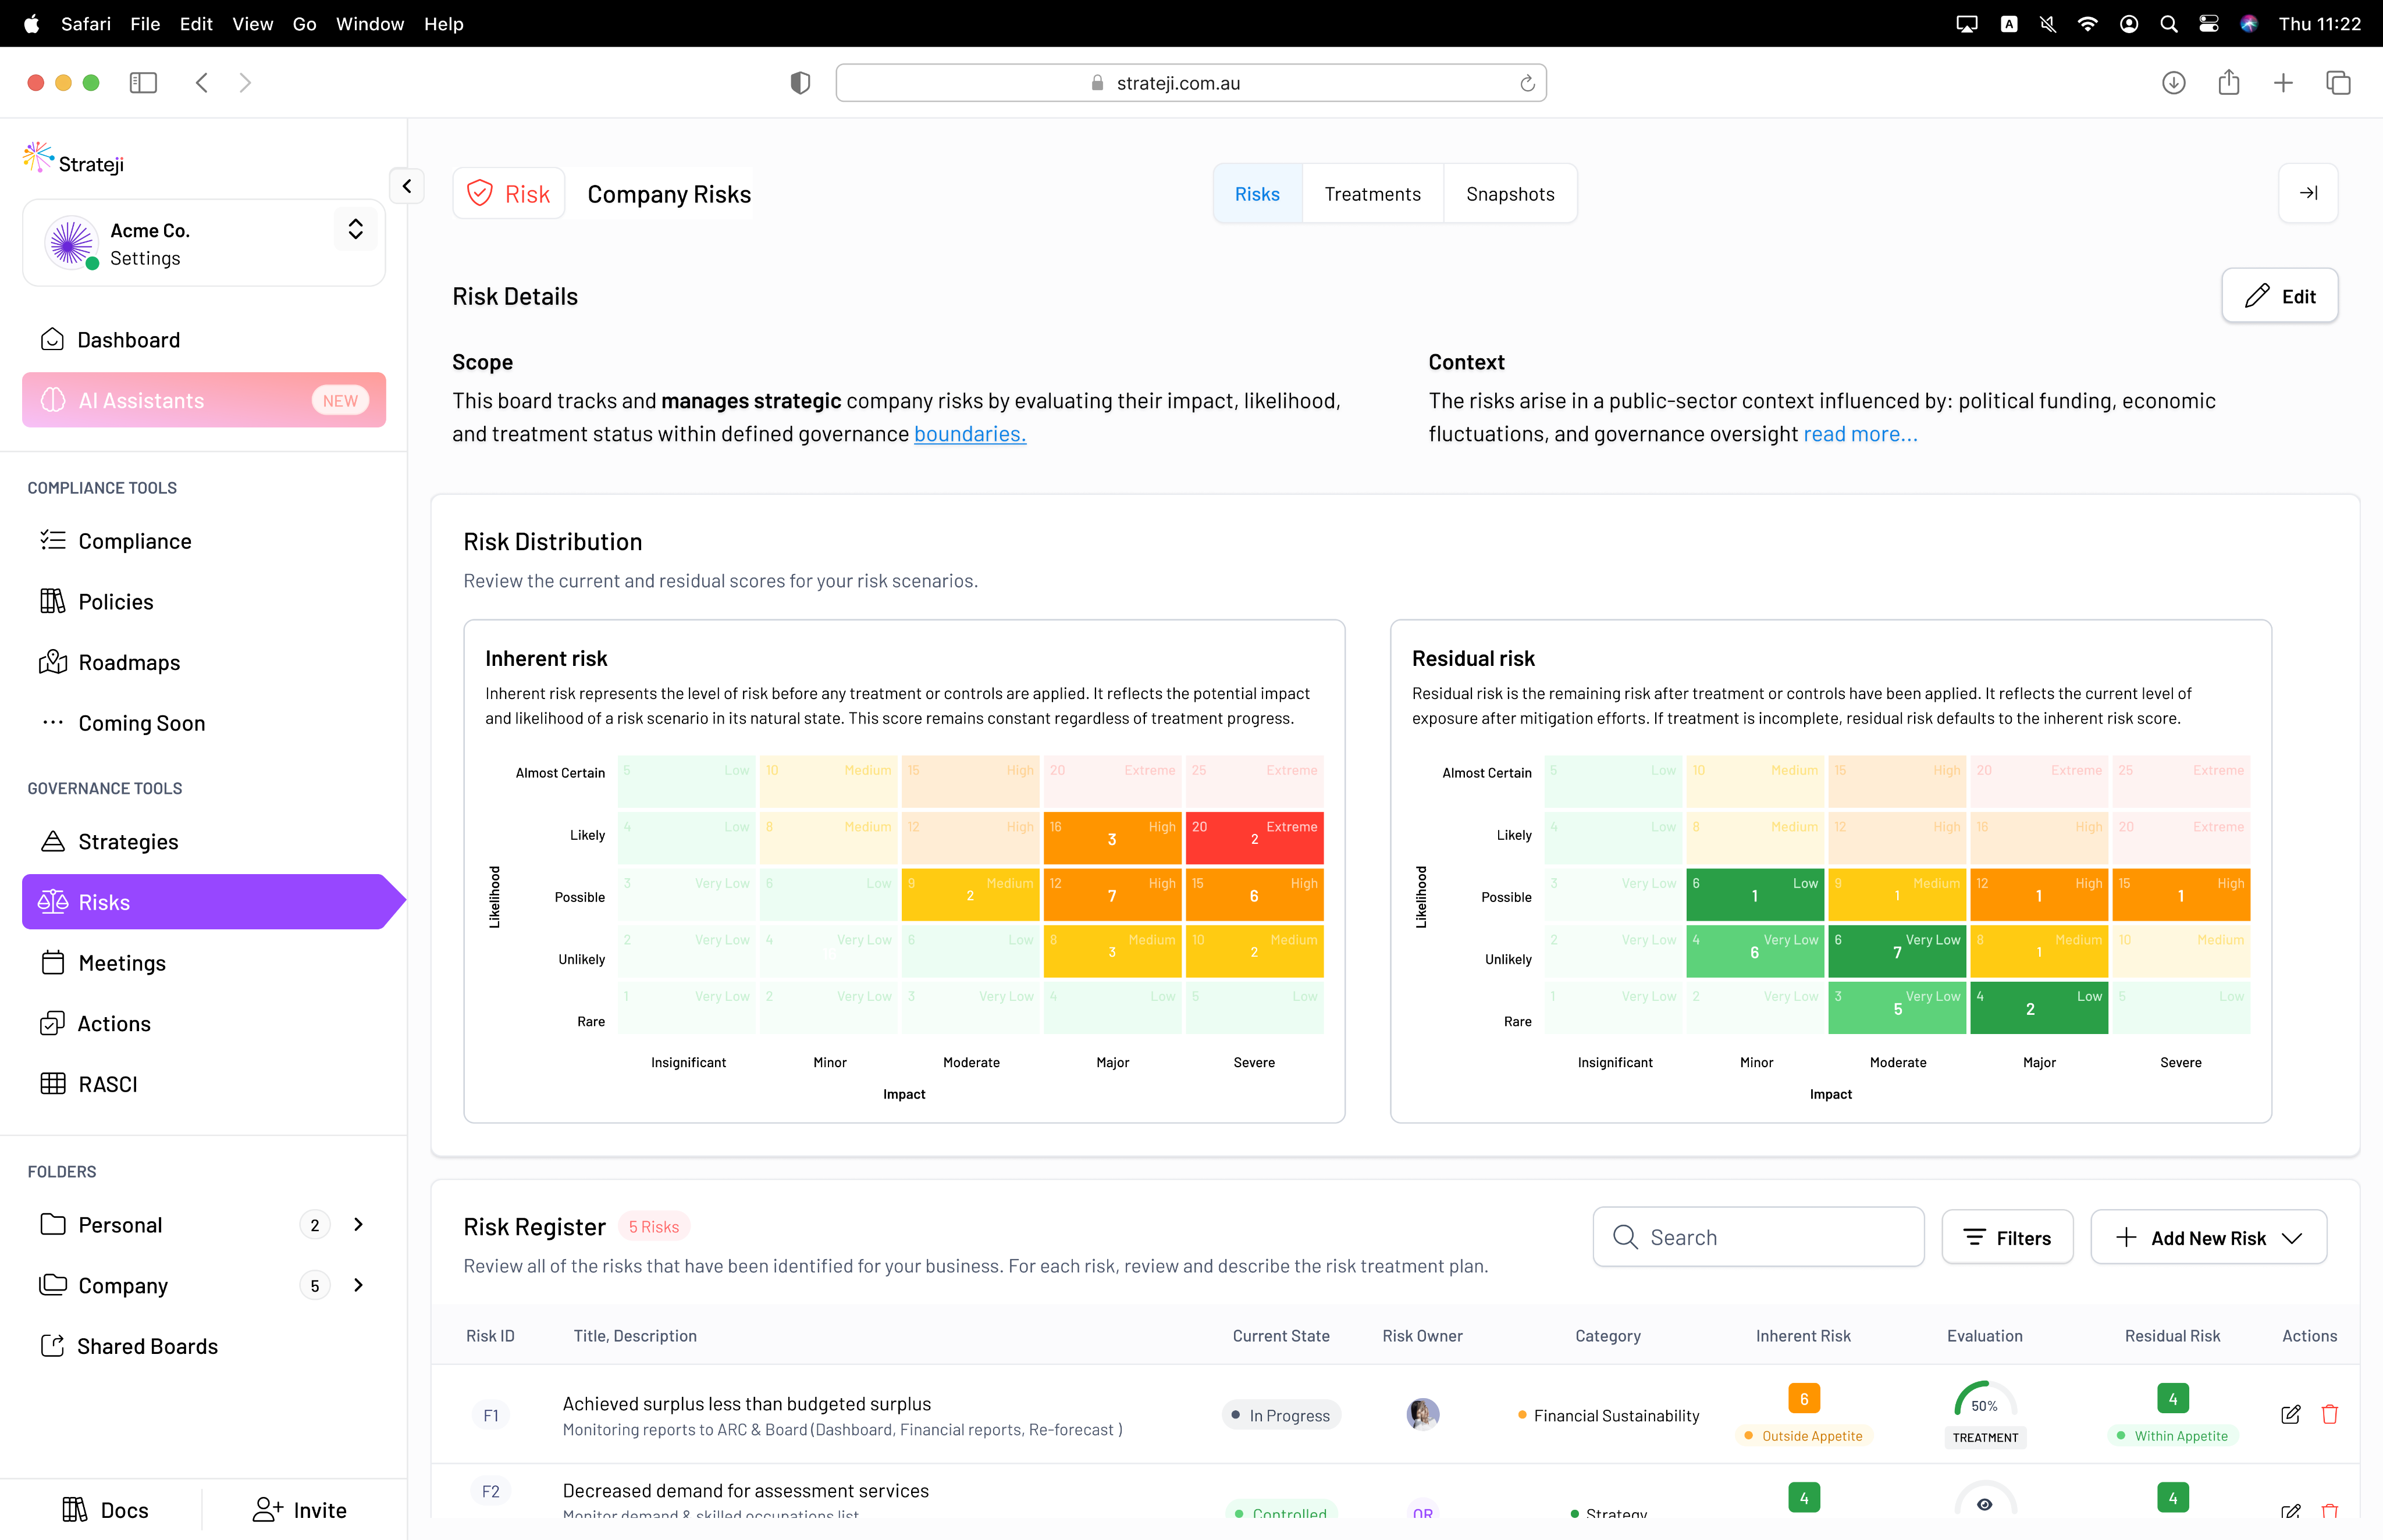The image size is (2383, 1540).
Task: Toggle Safari's sidebar panel button
Action: pos(143,83)
